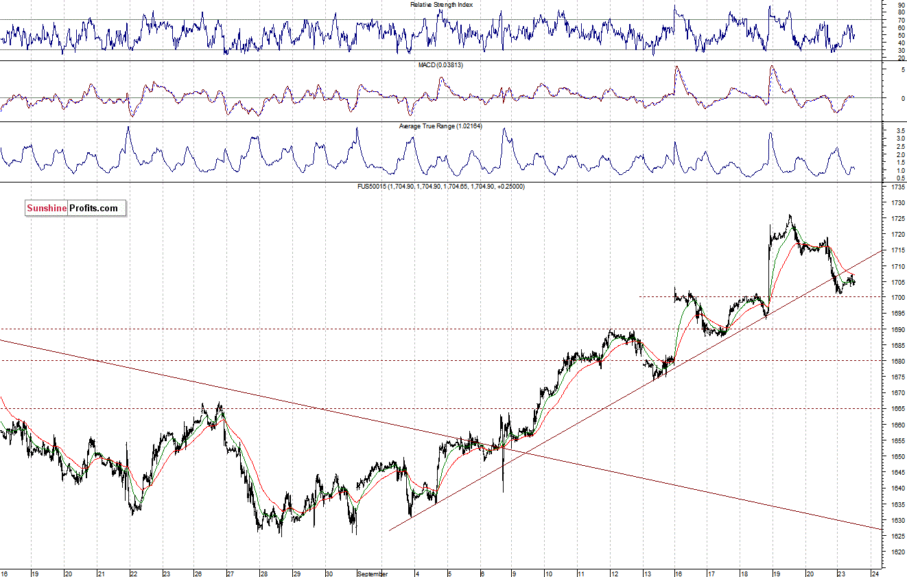Click the 1700 price axis label
The height and width of the screenshot is (577, 907).
click(897, 298)
